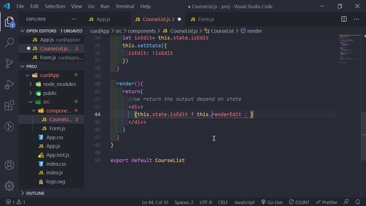Open CourseList.js under components folder
Viewport: 366px width, 206px height.
pos(51,120)
